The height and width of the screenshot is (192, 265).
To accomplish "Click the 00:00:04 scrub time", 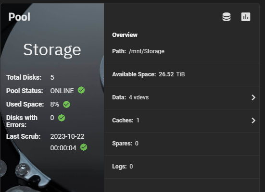I will 63,148.
